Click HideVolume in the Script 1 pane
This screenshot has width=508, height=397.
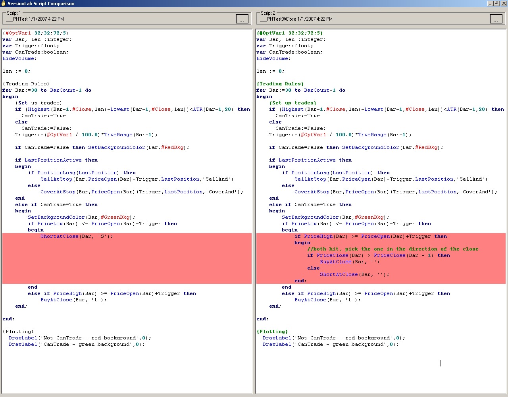click(x=19, y=58)
